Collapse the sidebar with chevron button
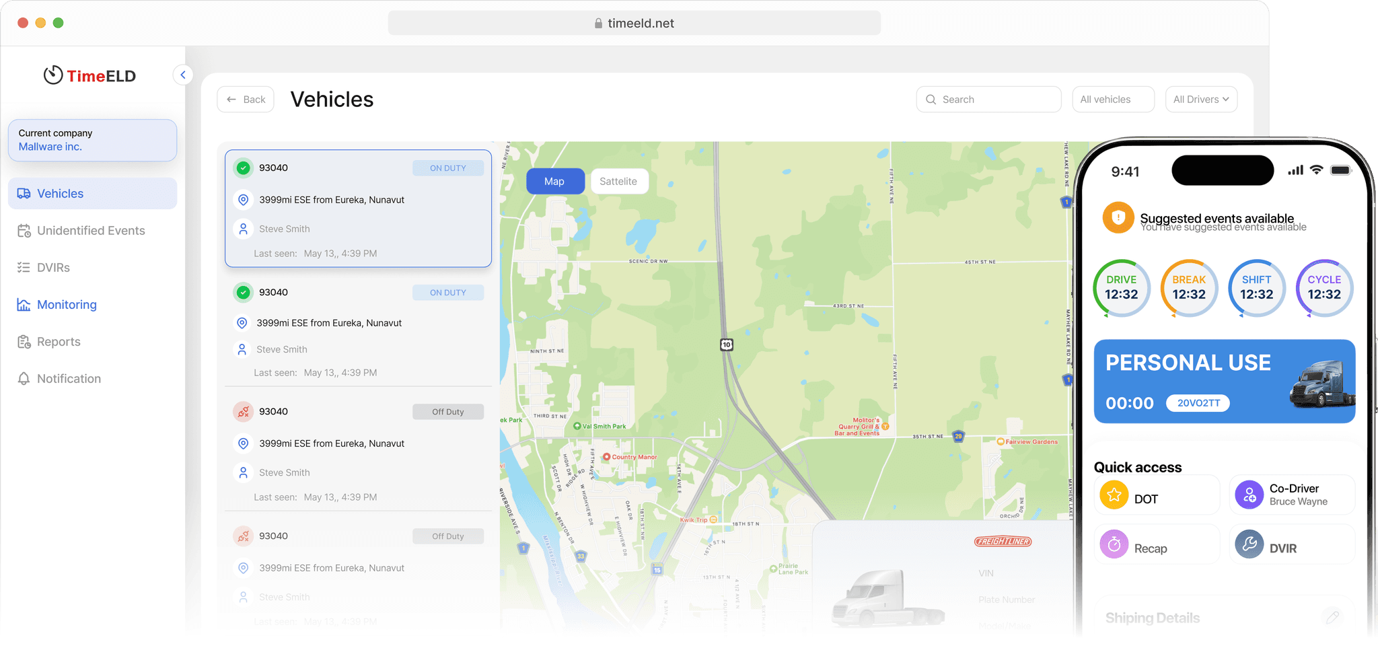Image resolution: width=1378 pixels, height=650 pixels. pos(182,75)
